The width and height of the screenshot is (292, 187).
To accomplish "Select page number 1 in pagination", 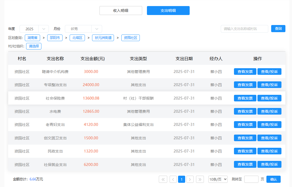I will [181, 179].
